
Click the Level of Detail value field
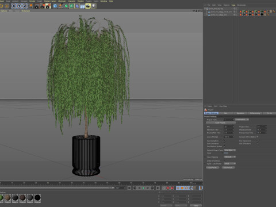[229, 137]
